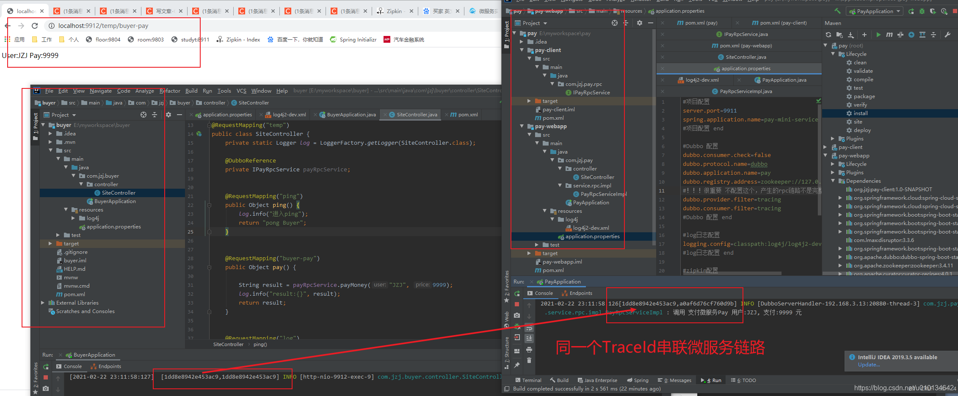958x396 pixels.
Task: Toggle scroll-to-end in PayApplication console
Action: (529, 338)
